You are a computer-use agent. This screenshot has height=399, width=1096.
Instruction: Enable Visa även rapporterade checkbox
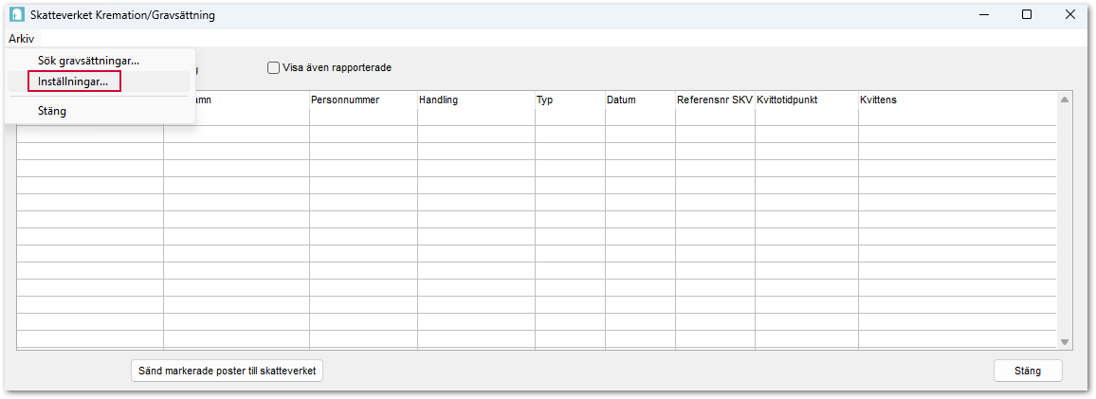pyautogui.click(x=273, y=68)
